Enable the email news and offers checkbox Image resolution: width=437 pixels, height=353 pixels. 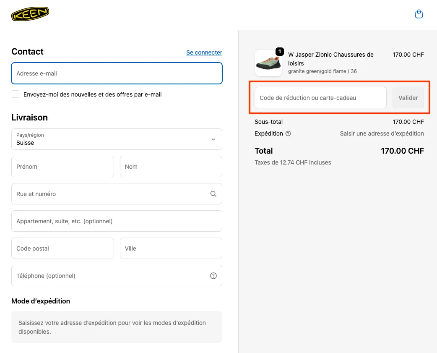[16, 94]
